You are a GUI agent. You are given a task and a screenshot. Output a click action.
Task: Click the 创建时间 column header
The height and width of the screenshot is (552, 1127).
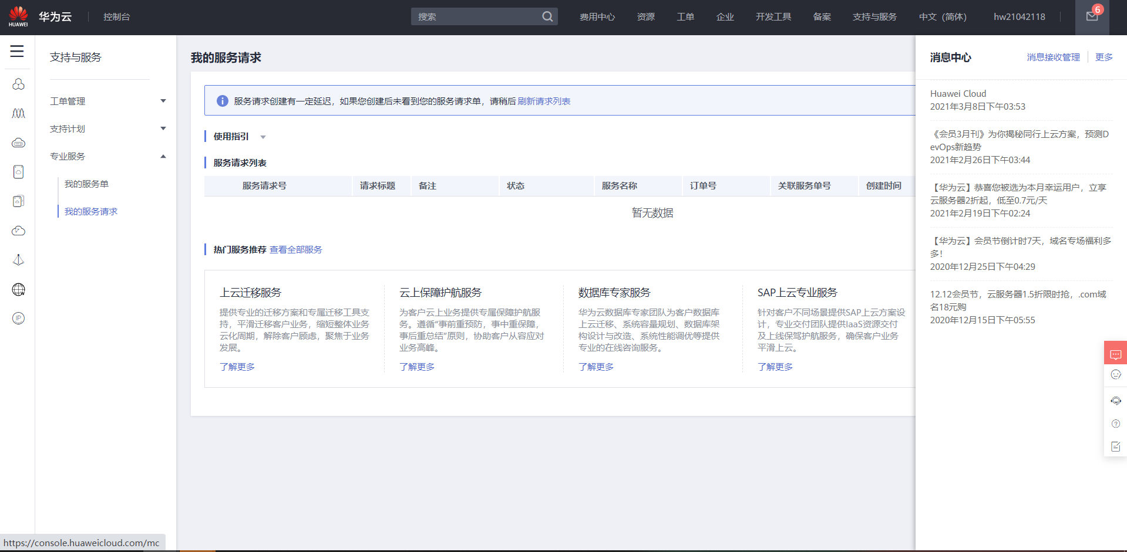click(x=884, y=185)
